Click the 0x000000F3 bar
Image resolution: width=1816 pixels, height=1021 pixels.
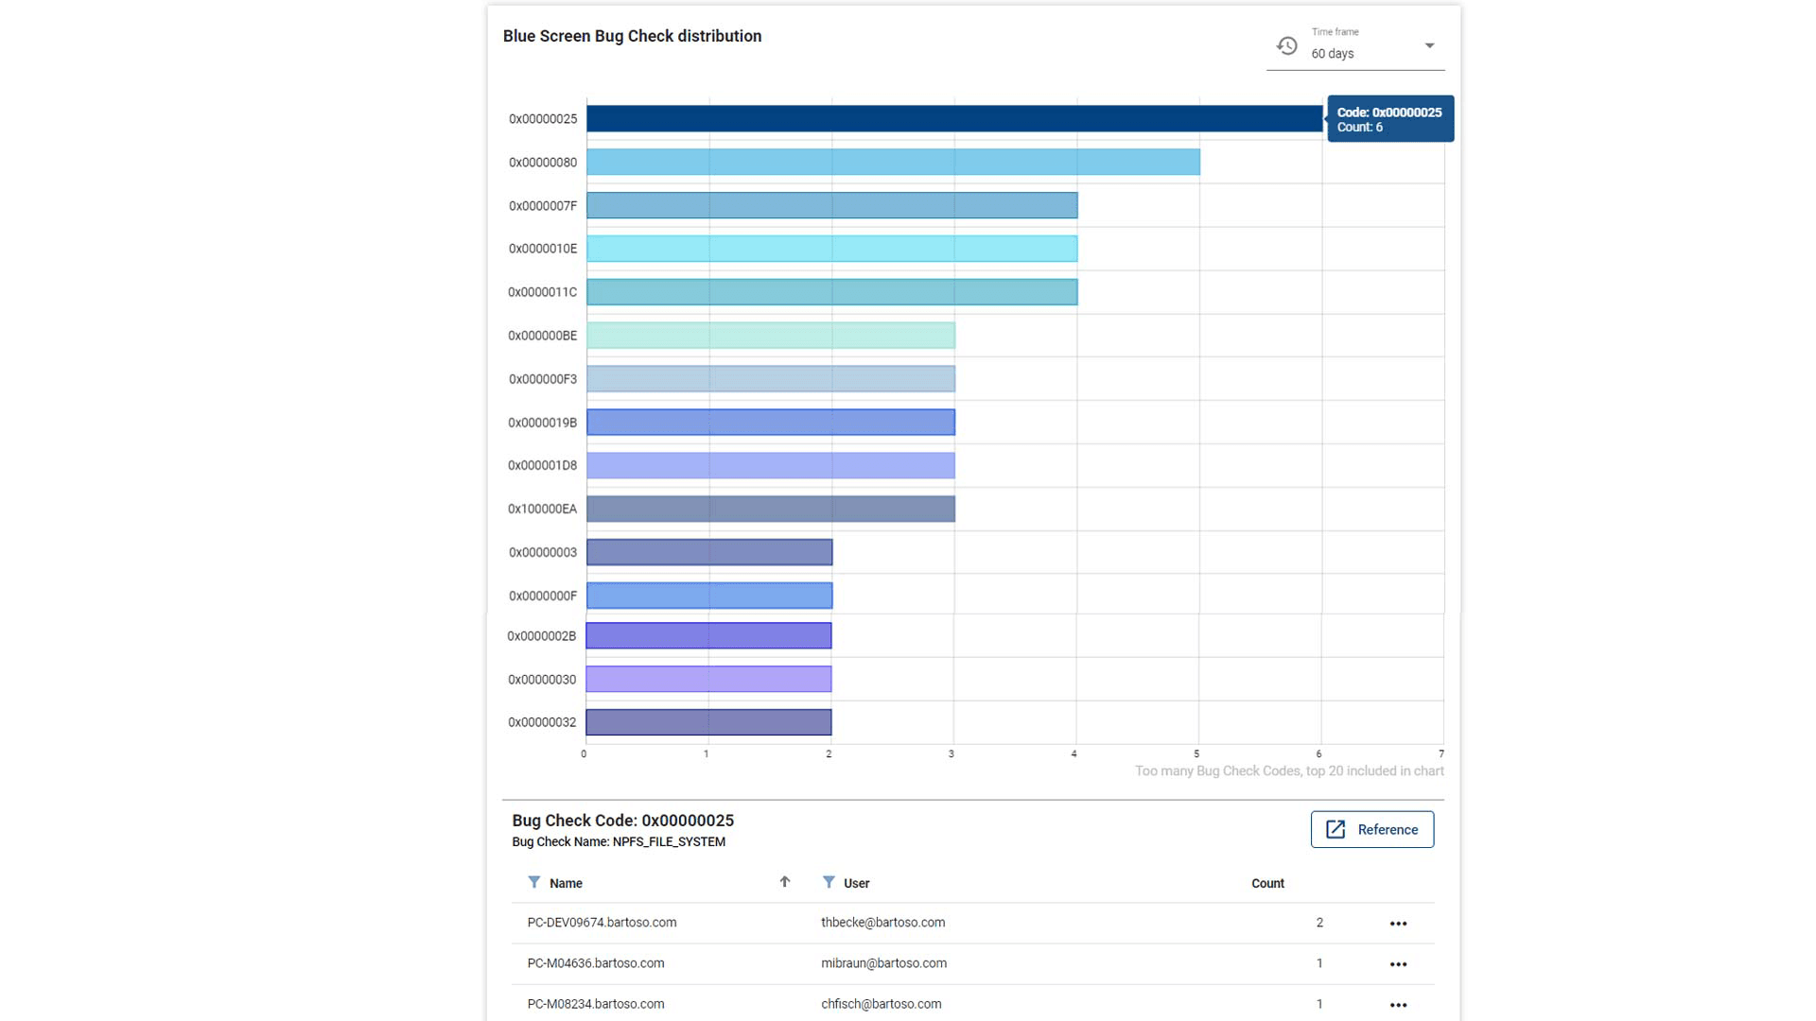771,379
